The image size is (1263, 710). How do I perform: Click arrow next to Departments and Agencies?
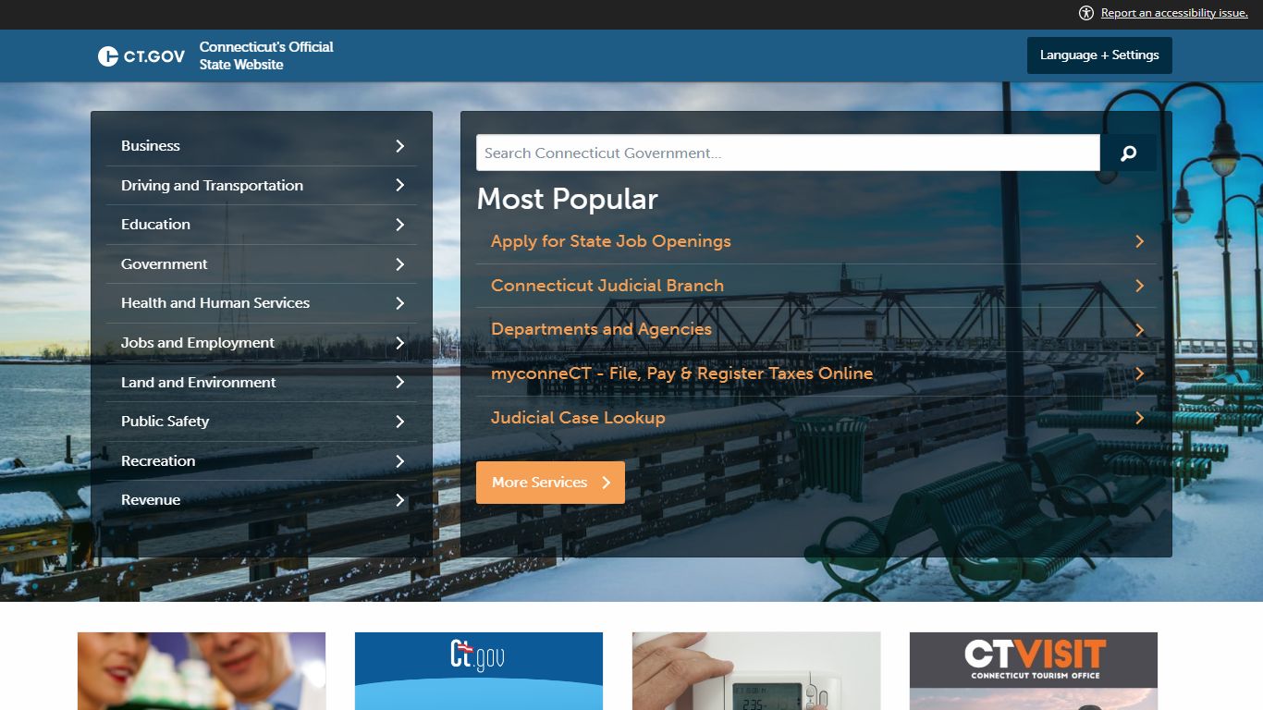click(x=1139, y=330)
